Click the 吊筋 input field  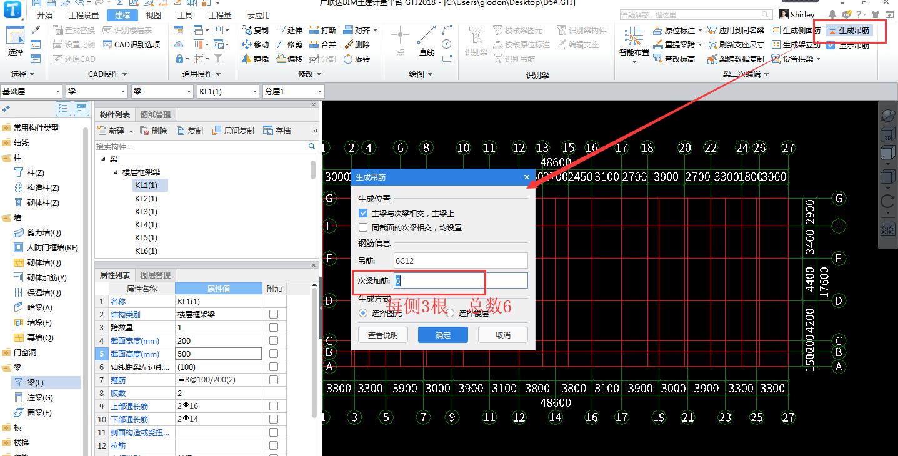tap(460, 260)
